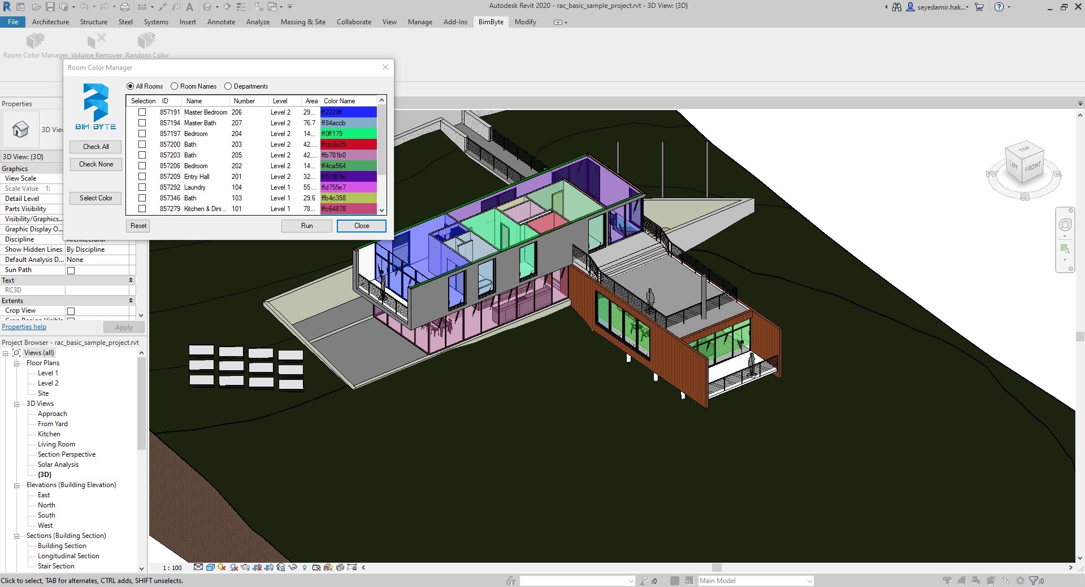Click the Temporary Hide/Isolate glasses icon

[x=293, y=567]
